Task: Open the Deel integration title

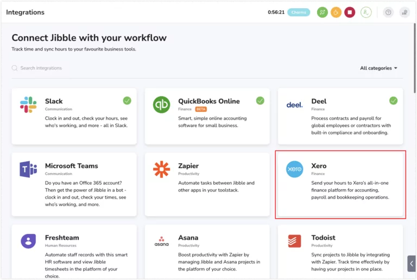Action: [x=319, y=101]
